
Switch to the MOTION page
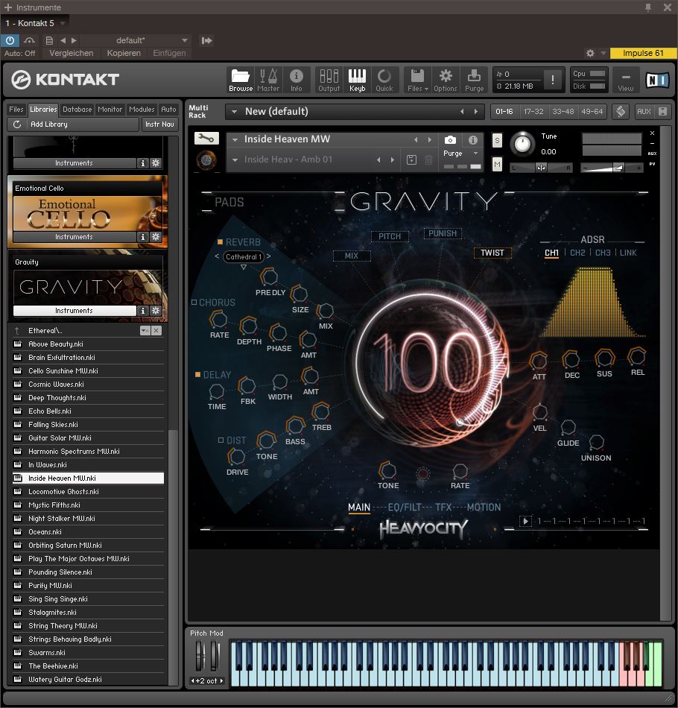pos(484,508)
